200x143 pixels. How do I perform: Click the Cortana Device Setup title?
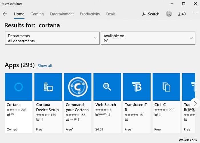tap(47, 107)
